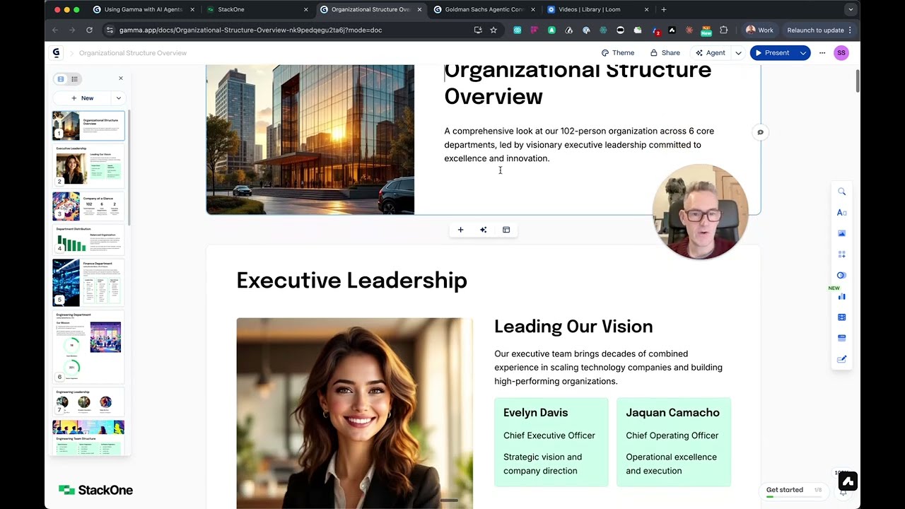Image resolution: width=905 pixels, height=509 pixels.
Task: Expand the Agent dropdown arrow
Action: point(738,53)
